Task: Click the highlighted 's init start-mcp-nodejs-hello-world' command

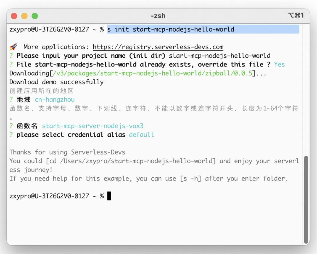Action: tap(171, 30)
